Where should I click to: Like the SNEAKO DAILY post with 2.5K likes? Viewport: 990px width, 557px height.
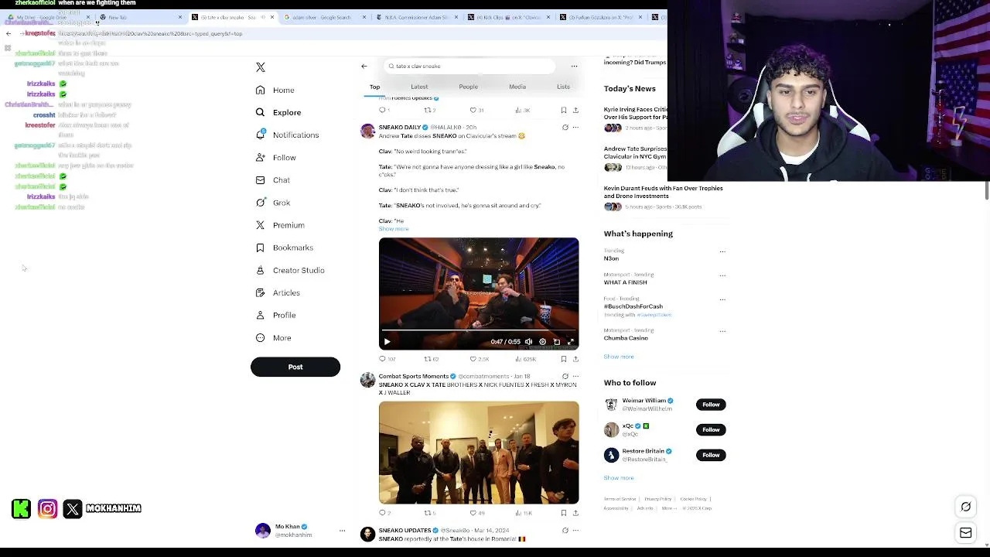pyautogui.click(x=473, y=359)
